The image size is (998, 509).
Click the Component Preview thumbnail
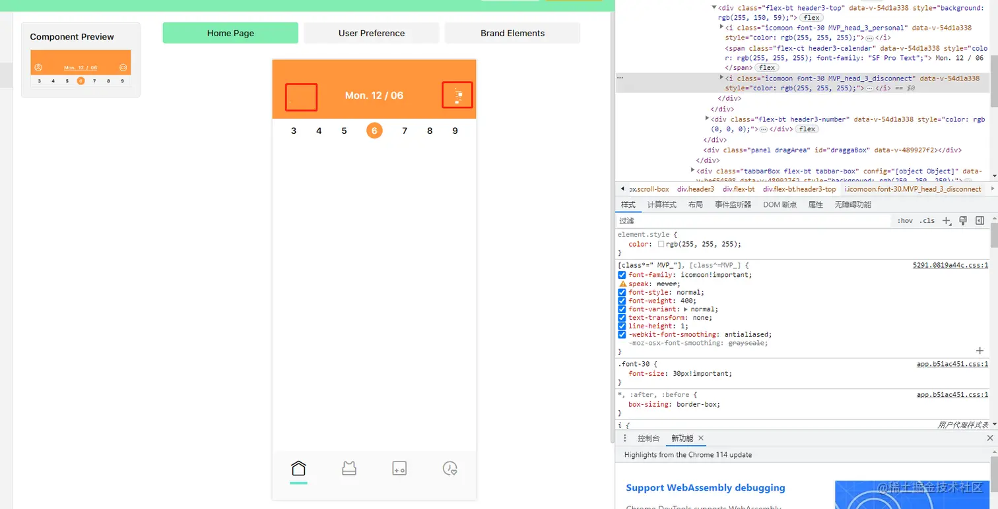(81, 69)
